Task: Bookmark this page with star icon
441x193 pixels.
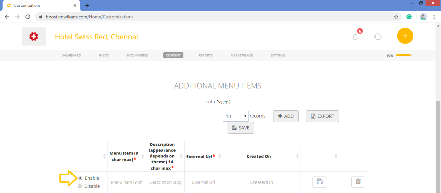Action: click(396, 17)
